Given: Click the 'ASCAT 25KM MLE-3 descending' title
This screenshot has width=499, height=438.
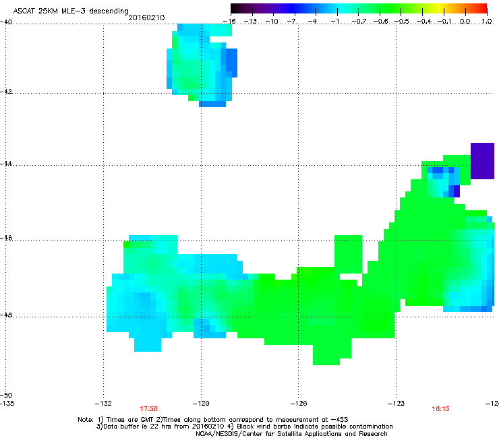Looking at the screenshot, I should coord(71,11).
